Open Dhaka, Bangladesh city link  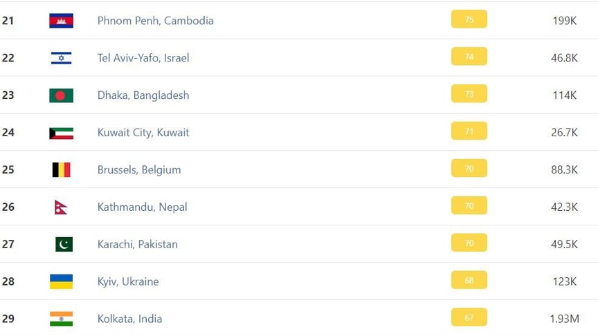(x=143, y=95)
